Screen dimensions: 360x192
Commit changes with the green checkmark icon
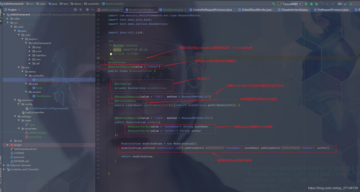pos(351,4)
